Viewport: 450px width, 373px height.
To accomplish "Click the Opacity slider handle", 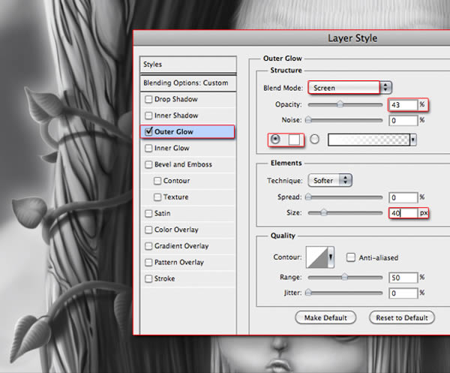I will (340, 104).
